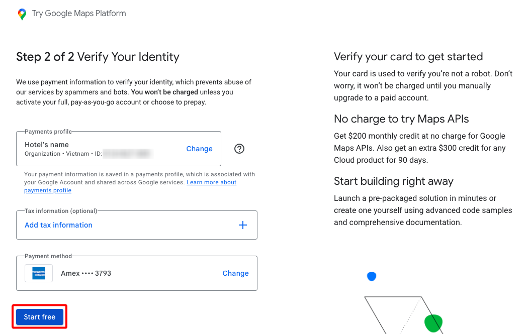Change the payments profile

(199, 149)
